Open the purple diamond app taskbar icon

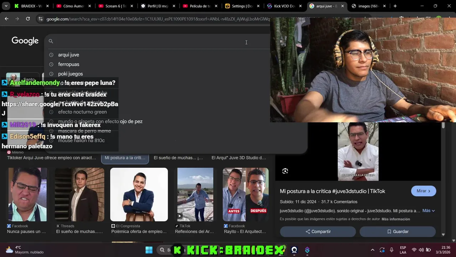[x=307, y=250]
